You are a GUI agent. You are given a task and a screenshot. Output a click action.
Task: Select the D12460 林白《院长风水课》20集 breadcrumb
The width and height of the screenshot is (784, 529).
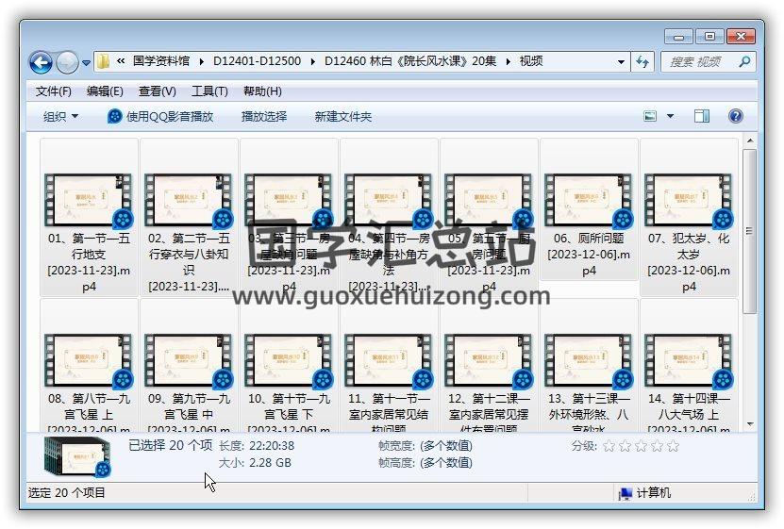[410, 61]
